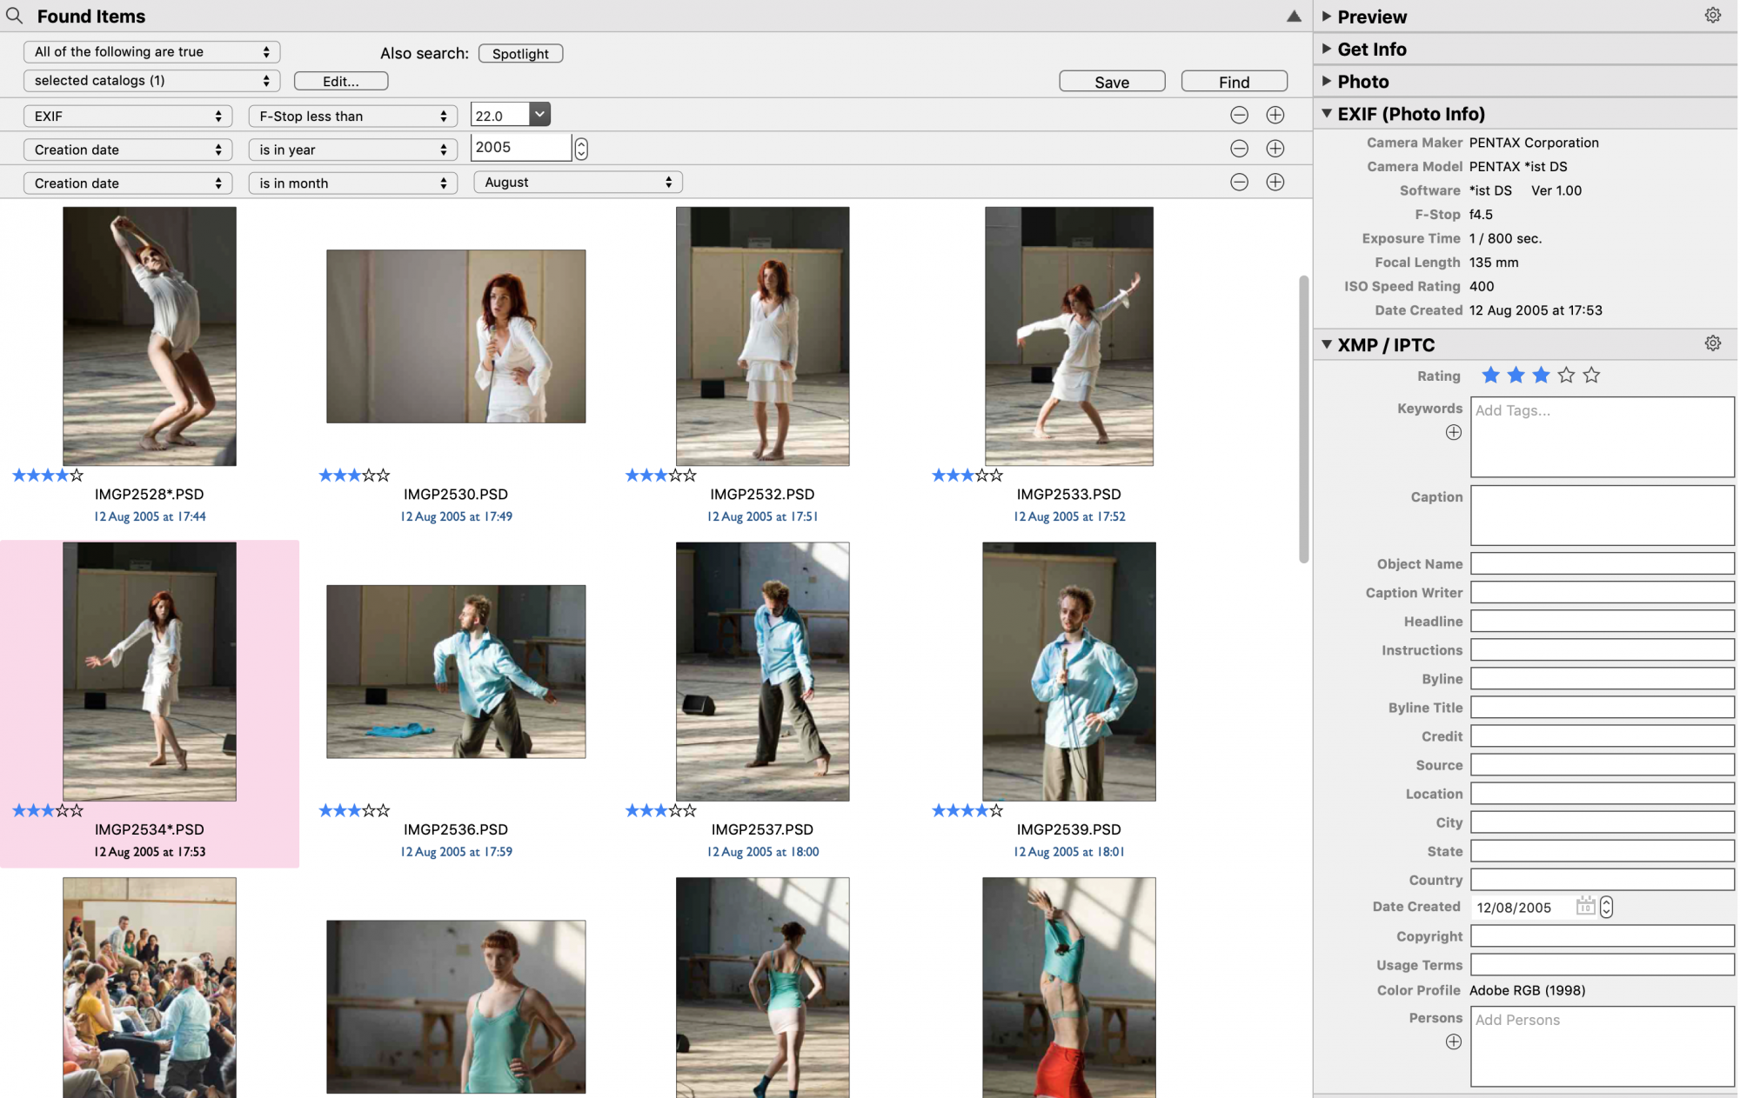Viewport: 1740px width, 1098px height.
Task: Set rating to three stars in XMP panel
Action: click(x=1541, y=375)
